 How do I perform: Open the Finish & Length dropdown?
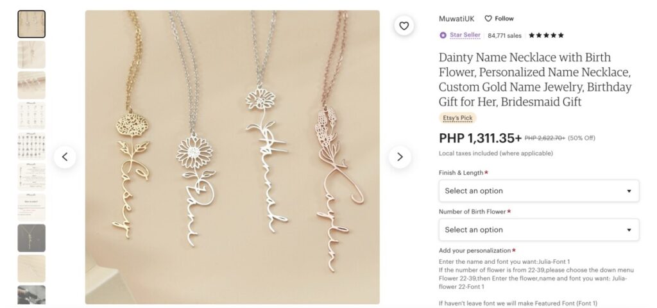(x=539, y=191)
